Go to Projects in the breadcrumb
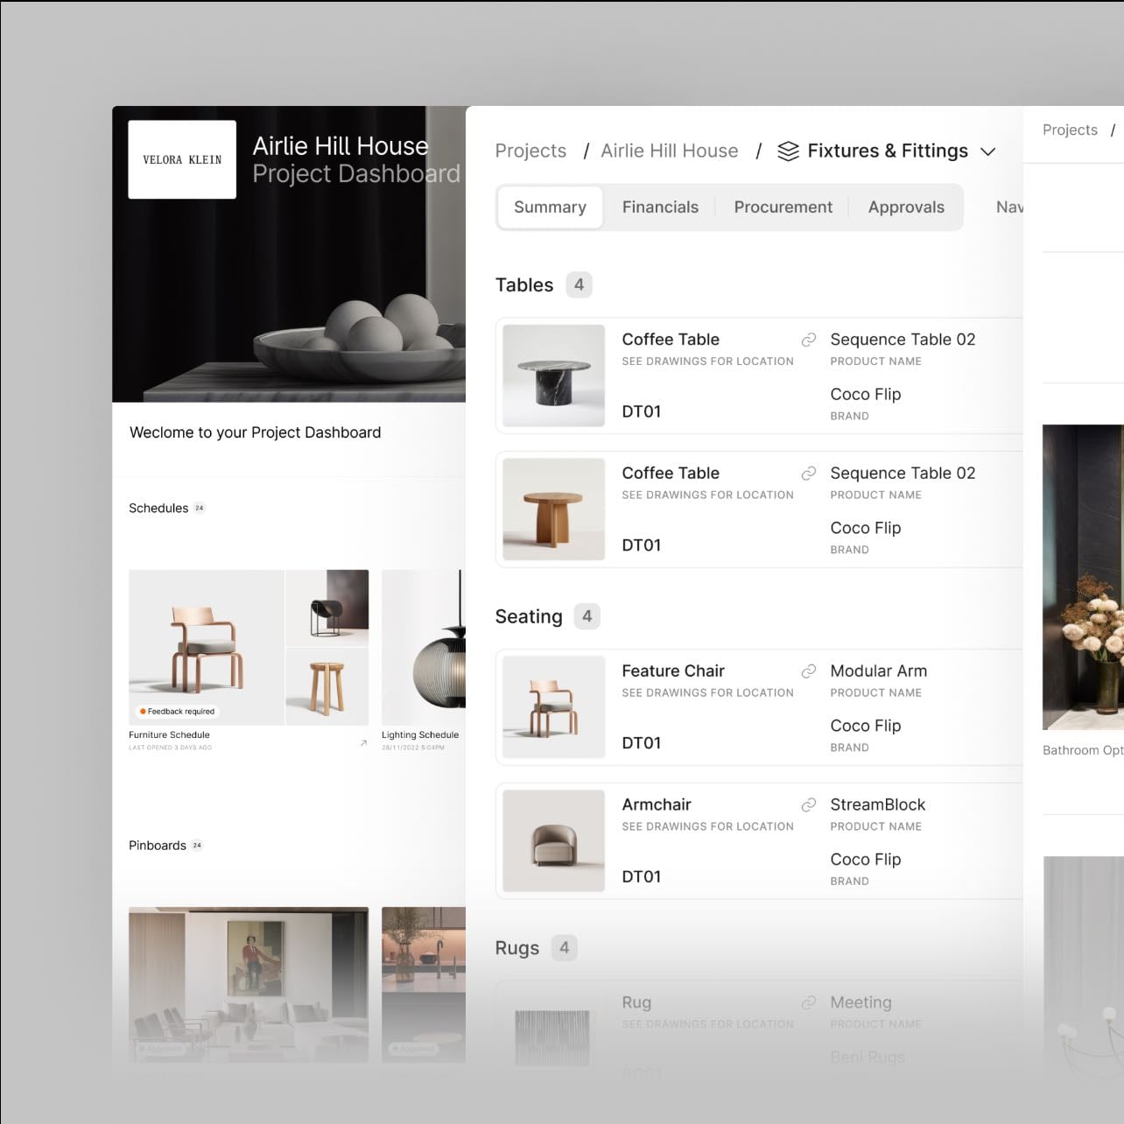Screen dimensions: 1124x1124 pos(530,151)
